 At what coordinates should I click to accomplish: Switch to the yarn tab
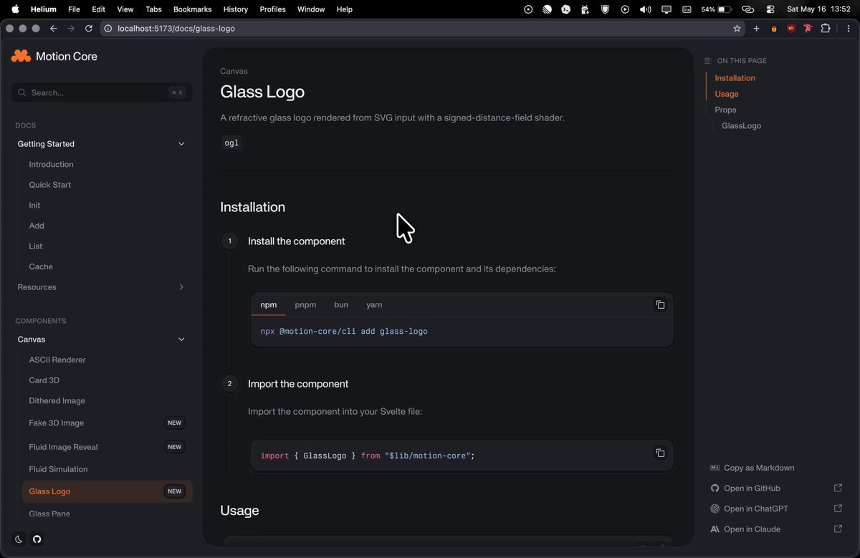pyautogui.click(x=374, y=305)
